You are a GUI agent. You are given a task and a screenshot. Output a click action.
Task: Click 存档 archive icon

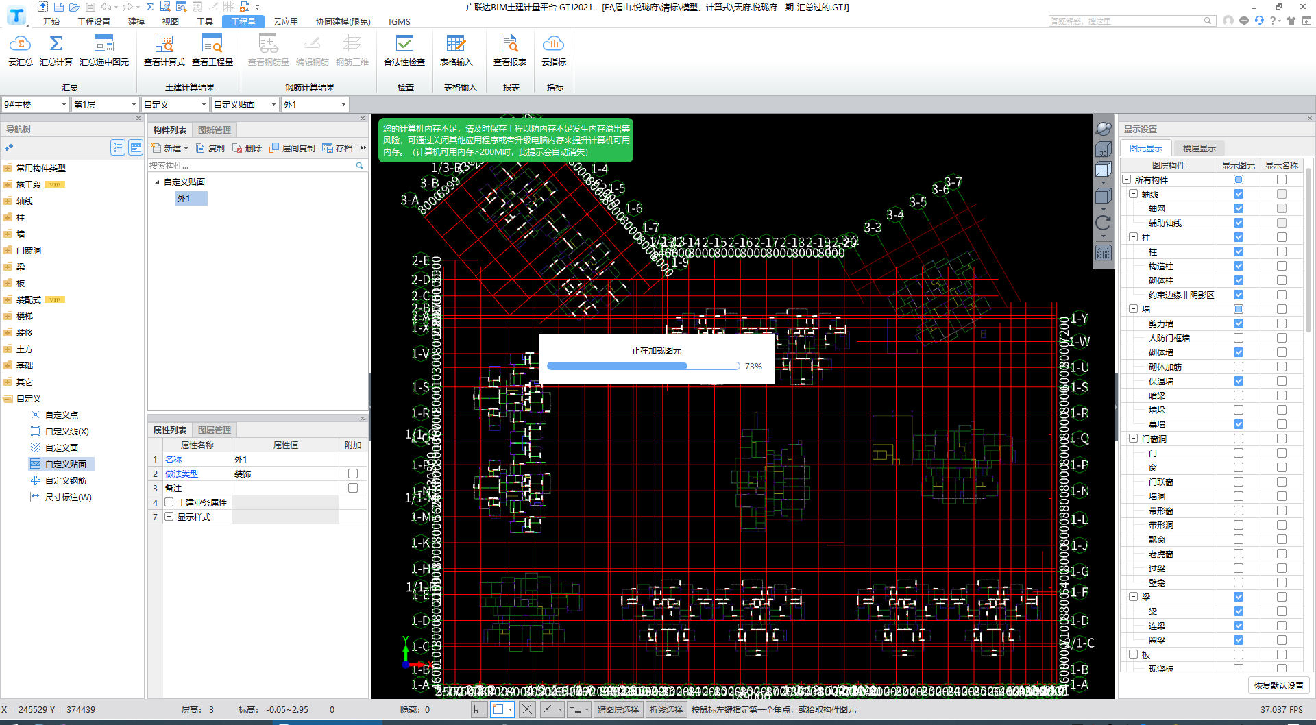[x=337, y=148]
